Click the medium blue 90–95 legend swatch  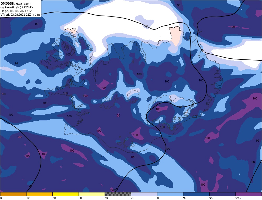point(196,194)
